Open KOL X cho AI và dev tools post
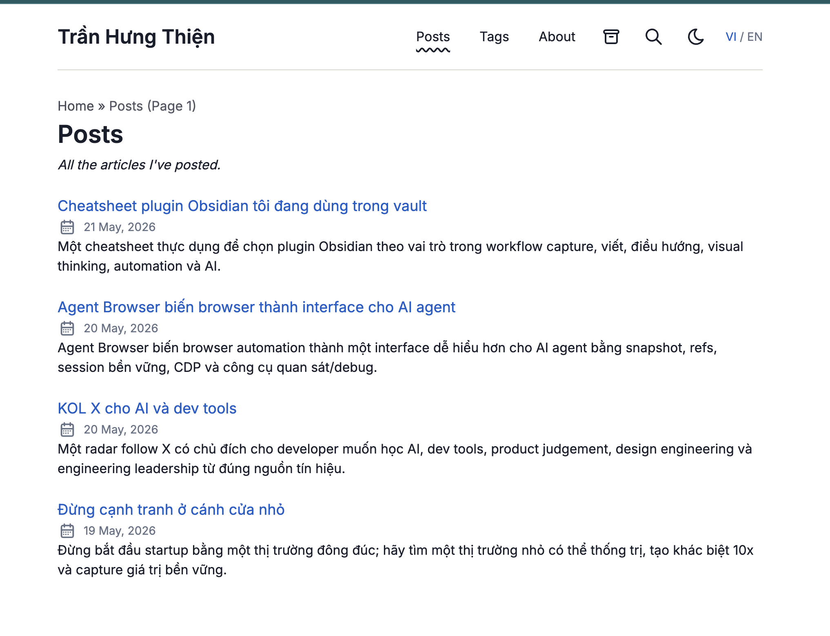Image resolution: width=830 pixels, height=636 pixels. 147,409
